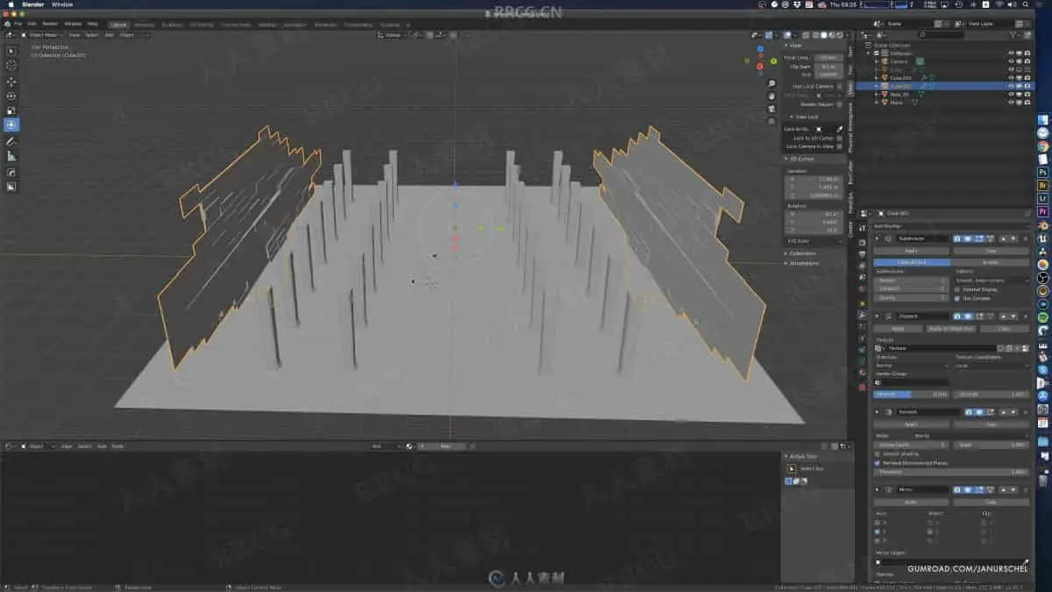Screen dimensions: 1052x592
Task: Enable Lock to 3D Cursor checkbox
Action: click(x=839, y=138)
